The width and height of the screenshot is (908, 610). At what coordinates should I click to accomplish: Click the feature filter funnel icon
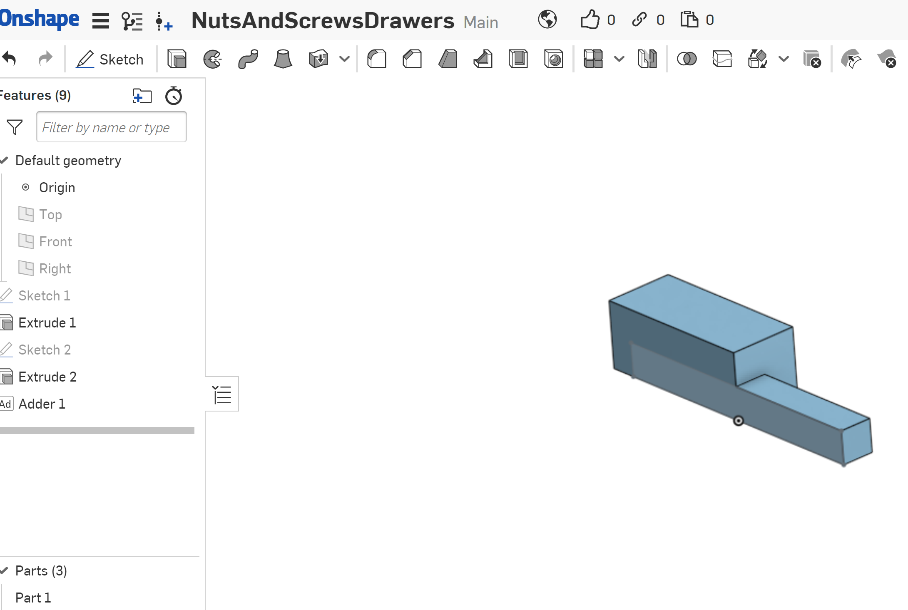pyautogui.click(x=15, y=127)
